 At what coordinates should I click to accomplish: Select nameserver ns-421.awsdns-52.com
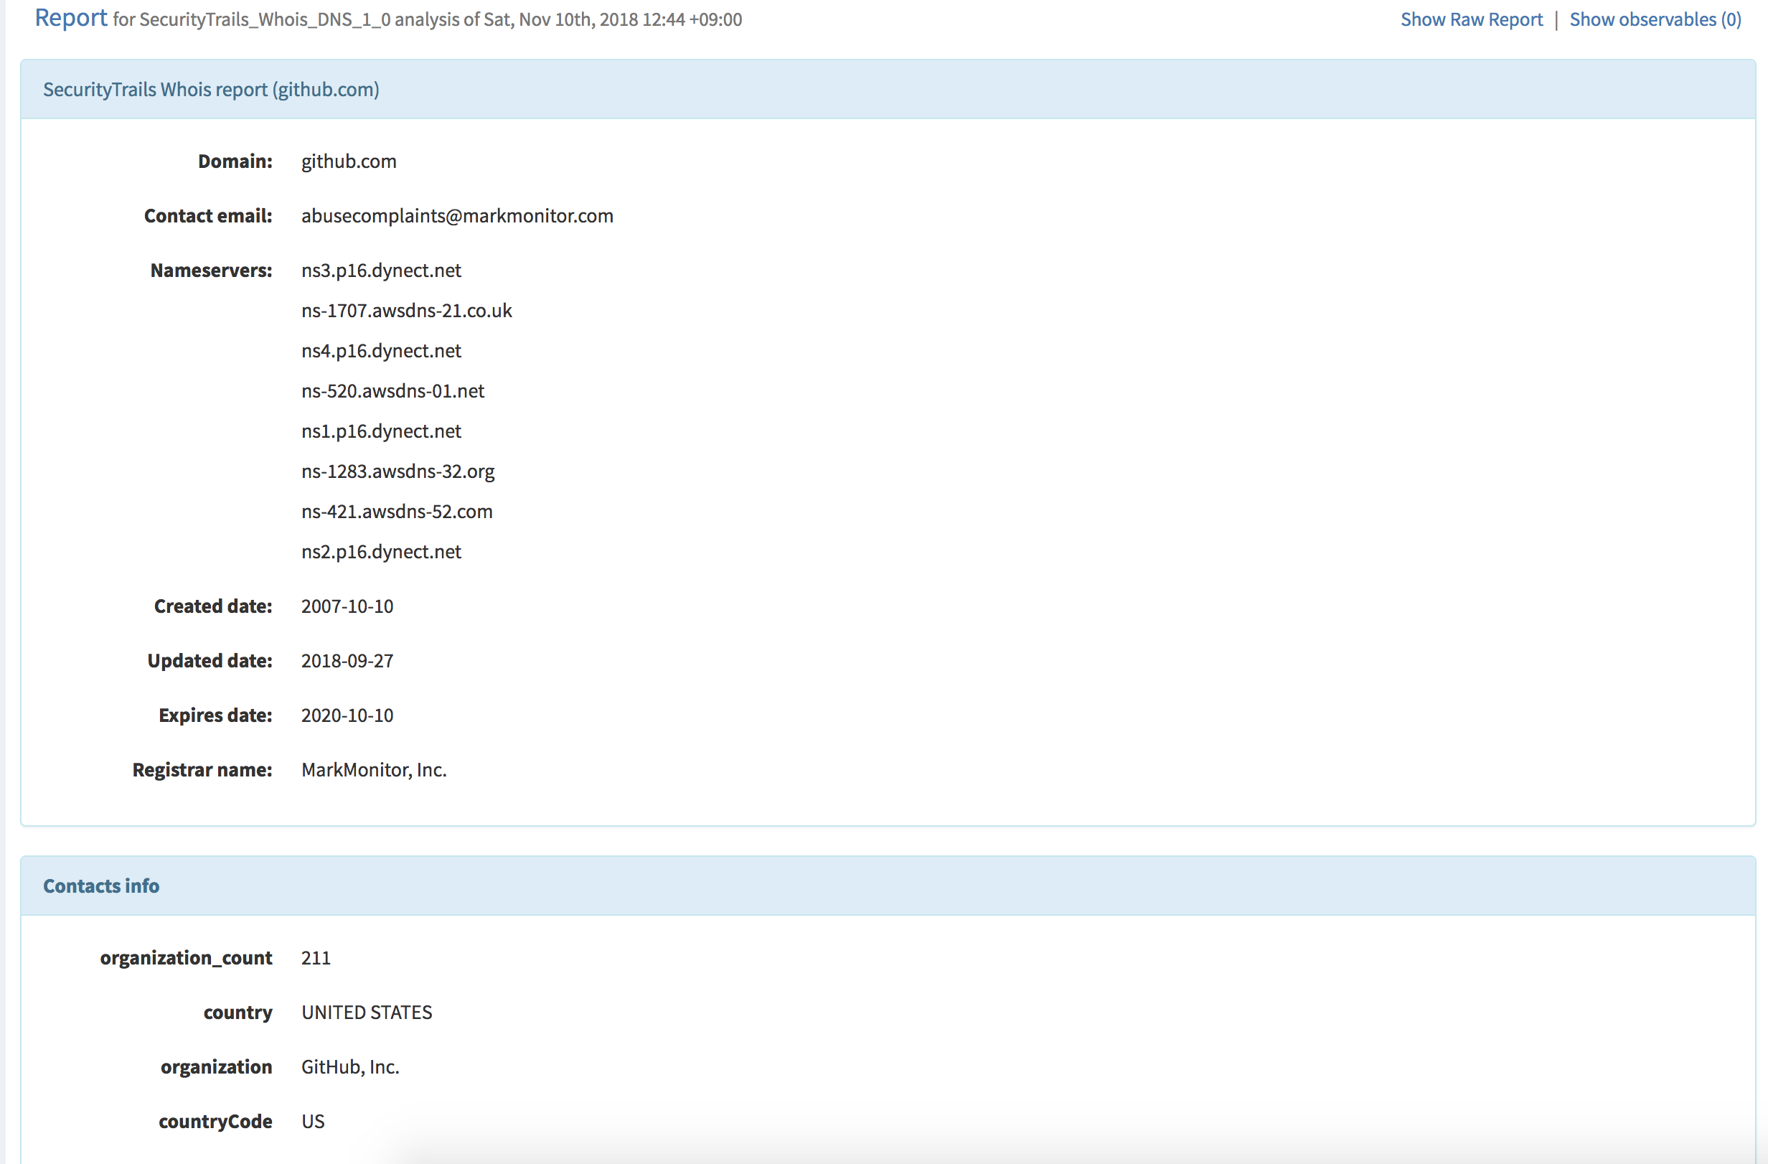click(397, 511)
